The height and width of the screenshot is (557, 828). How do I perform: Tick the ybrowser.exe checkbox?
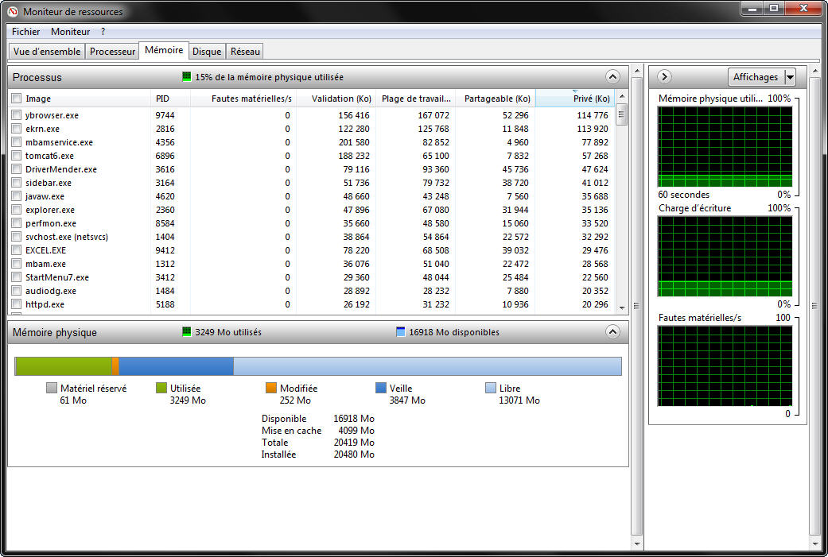click(17, 115)
